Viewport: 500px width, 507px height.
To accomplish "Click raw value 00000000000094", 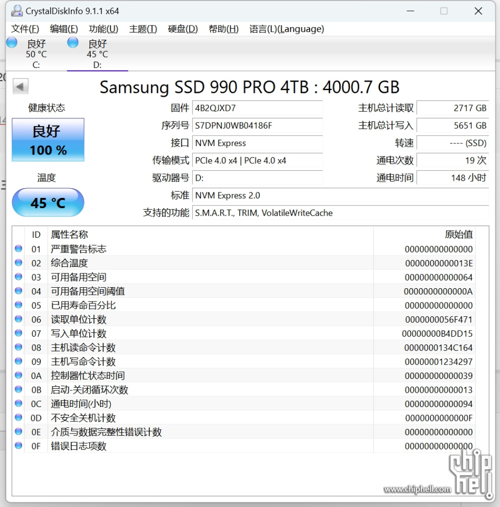I will tap(439, 404).
